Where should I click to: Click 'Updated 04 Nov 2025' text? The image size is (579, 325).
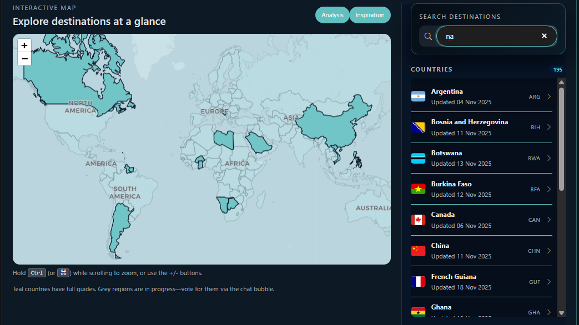tap(461, 102)
